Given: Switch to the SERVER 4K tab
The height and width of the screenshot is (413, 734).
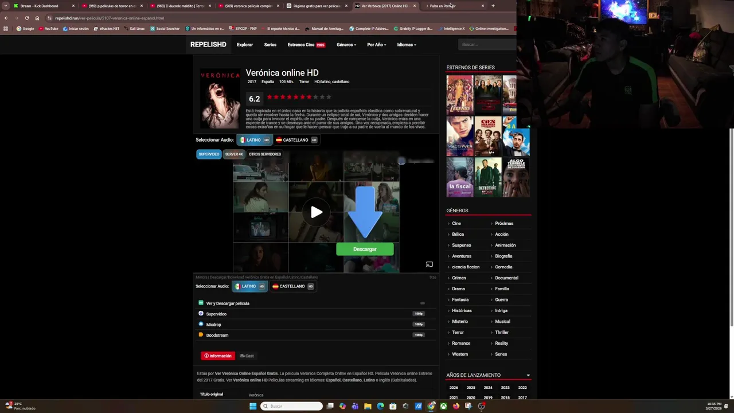Looking at the screenshot, I should click(234, 154).
